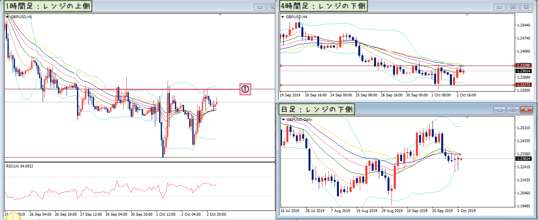The height and width of the screenshot is (220, 538).
Task: Click 16 Jul 2019 on Daily time axis
Action: (290, 211)
